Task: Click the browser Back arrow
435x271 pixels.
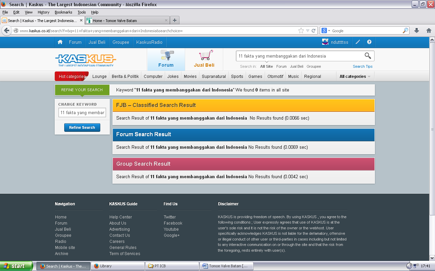Action: point(7,30)
